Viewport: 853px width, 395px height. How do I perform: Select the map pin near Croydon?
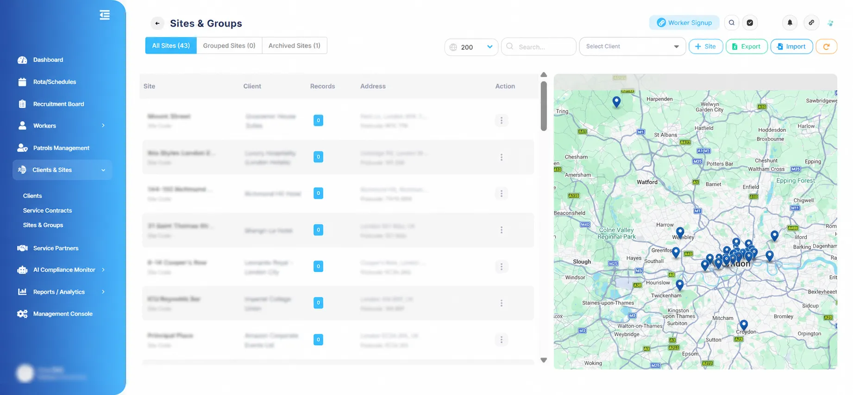[x=744, y=325]
